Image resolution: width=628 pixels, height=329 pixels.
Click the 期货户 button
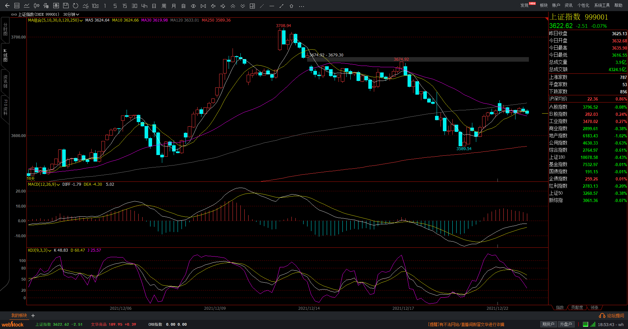click(x=548, y=324)
